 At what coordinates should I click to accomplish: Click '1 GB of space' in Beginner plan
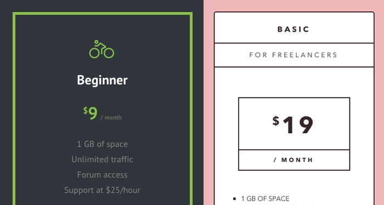click(x=102, y=144)
